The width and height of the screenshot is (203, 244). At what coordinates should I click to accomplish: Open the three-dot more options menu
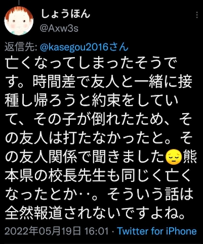coord(197,15)
